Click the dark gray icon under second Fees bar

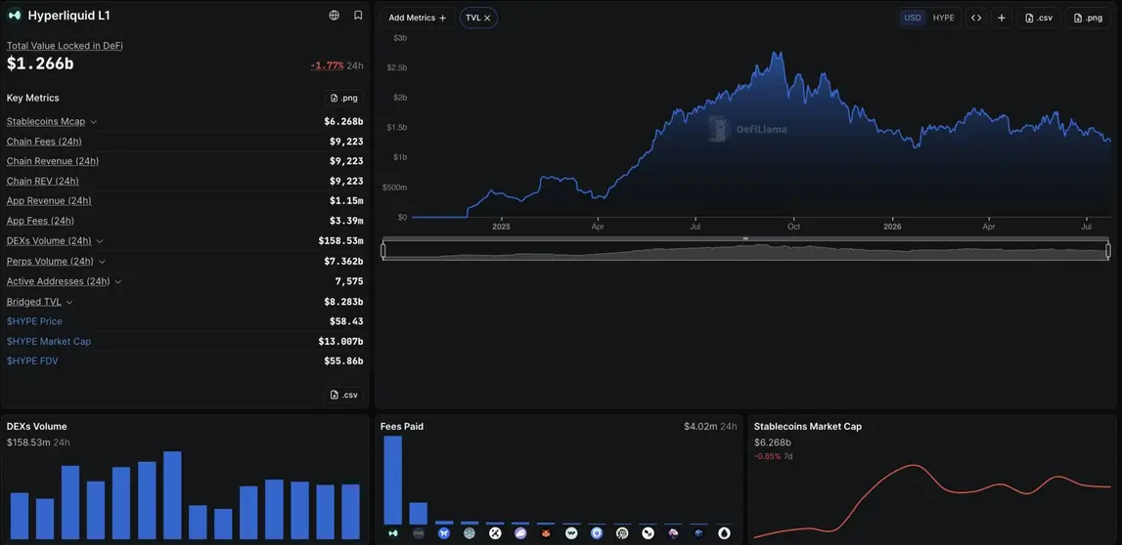click(x=419, y=533)
